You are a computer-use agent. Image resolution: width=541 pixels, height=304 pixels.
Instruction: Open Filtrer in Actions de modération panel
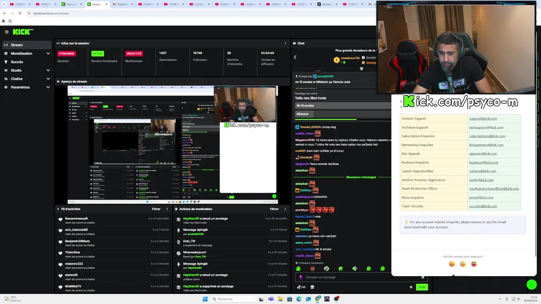coord(274,209)
